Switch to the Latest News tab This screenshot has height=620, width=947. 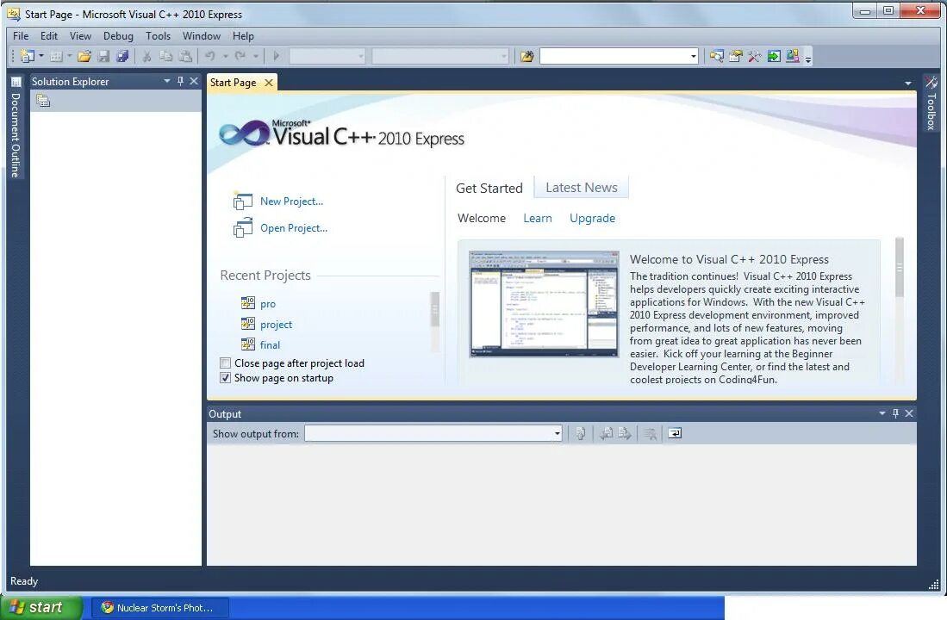(x=581, y=188)
